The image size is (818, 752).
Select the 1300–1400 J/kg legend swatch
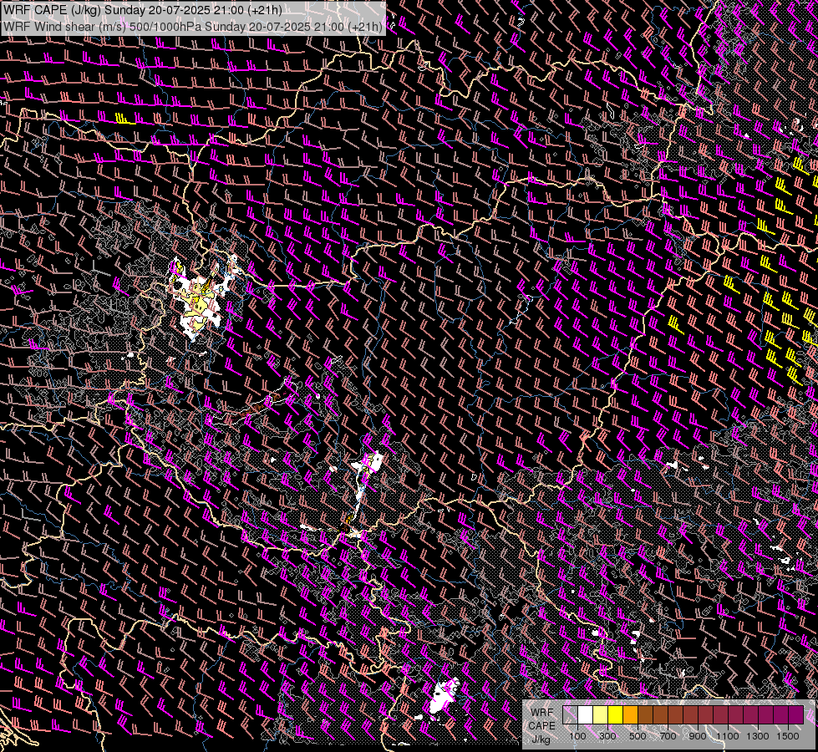click(x=766, y=714)
